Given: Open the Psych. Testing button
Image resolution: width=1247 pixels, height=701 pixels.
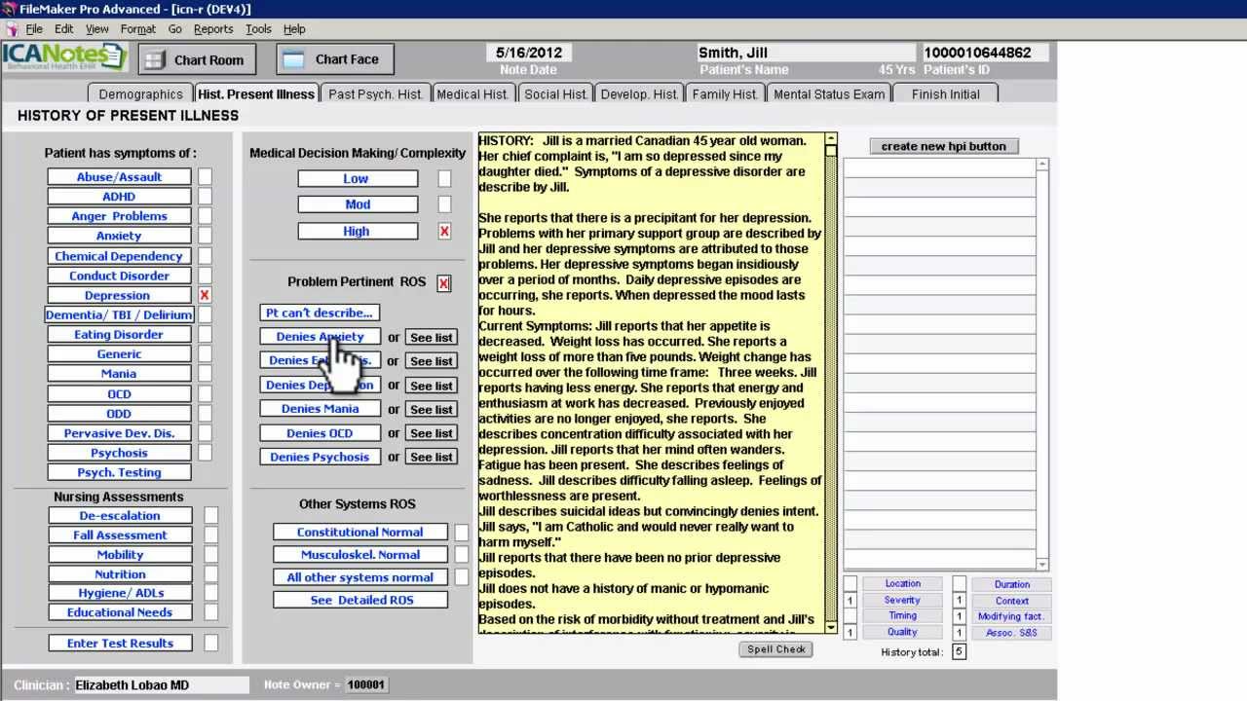Looking at the screenshot, I should (119, 472).
